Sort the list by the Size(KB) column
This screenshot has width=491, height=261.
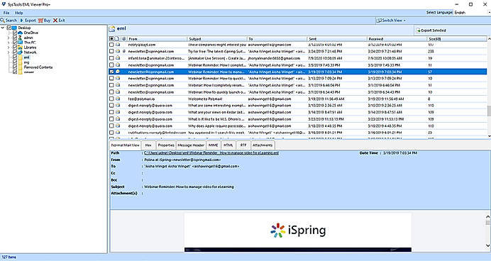pos(456,39)
